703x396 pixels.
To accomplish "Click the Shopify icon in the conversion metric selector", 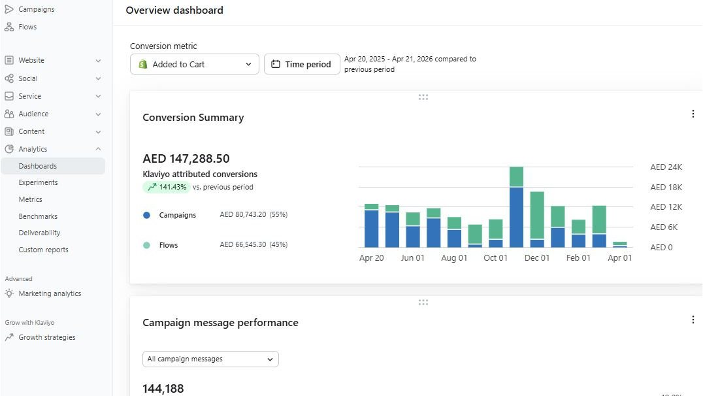I will 142,64.
